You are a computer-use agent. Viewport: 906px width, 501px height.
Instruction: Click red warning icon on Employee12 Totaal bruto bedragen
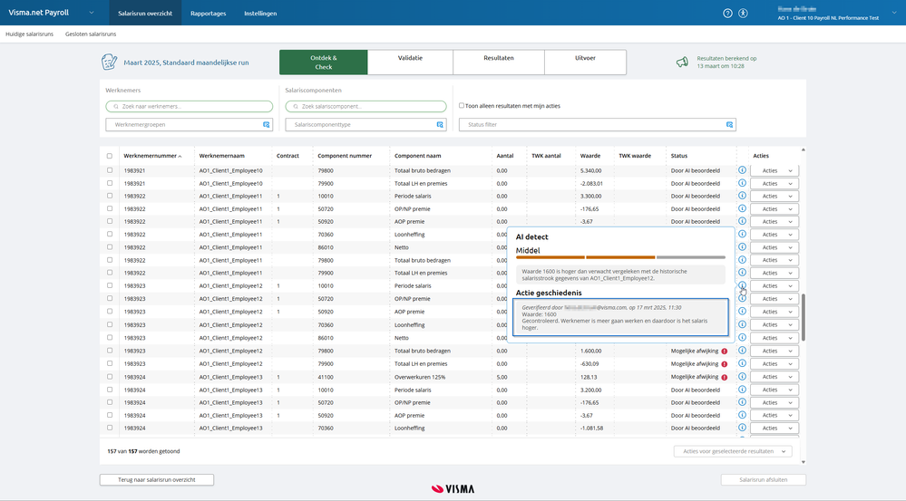point(725,351)
